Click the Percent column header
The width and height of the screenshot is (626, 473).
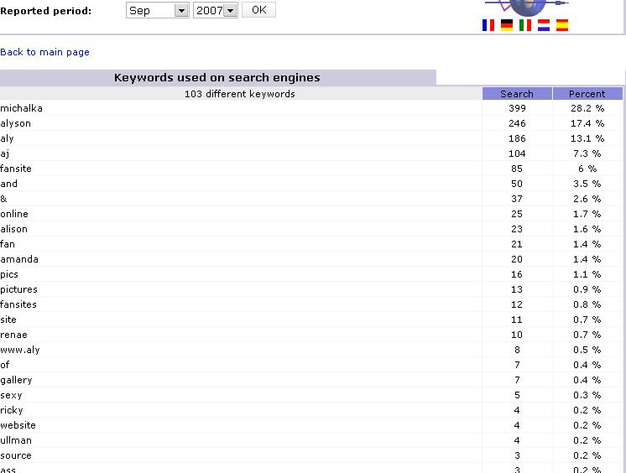587,94
